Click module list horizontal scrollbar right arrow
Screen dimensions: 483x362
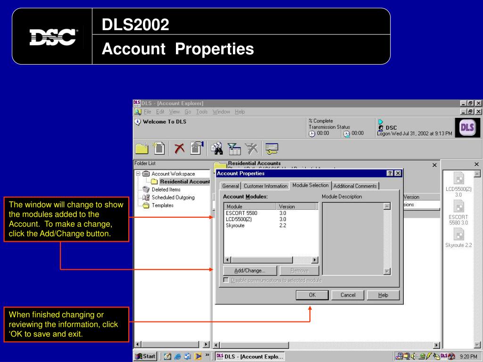(315, 260)
